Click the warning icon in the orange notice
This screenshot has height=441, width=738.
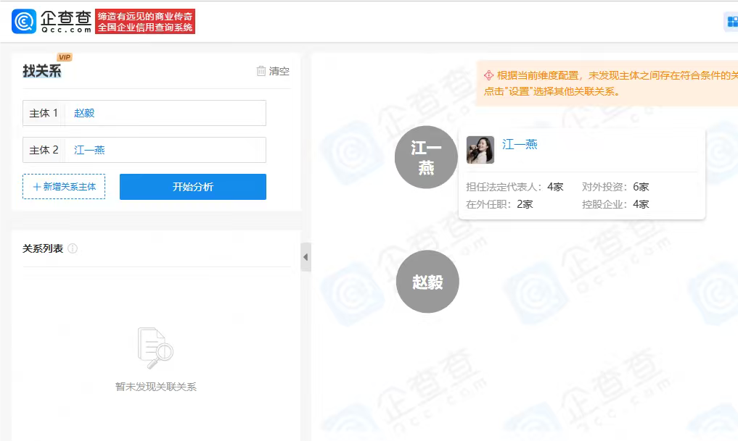pos(489,75)
